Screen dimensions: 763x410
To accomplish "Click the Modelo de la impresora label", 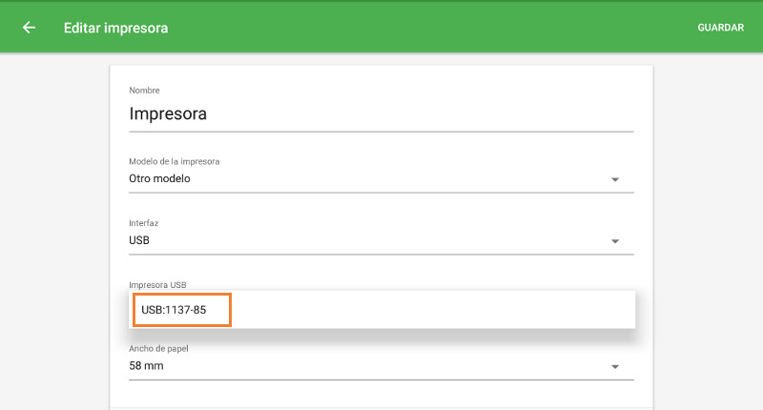I will click(180, 161).
